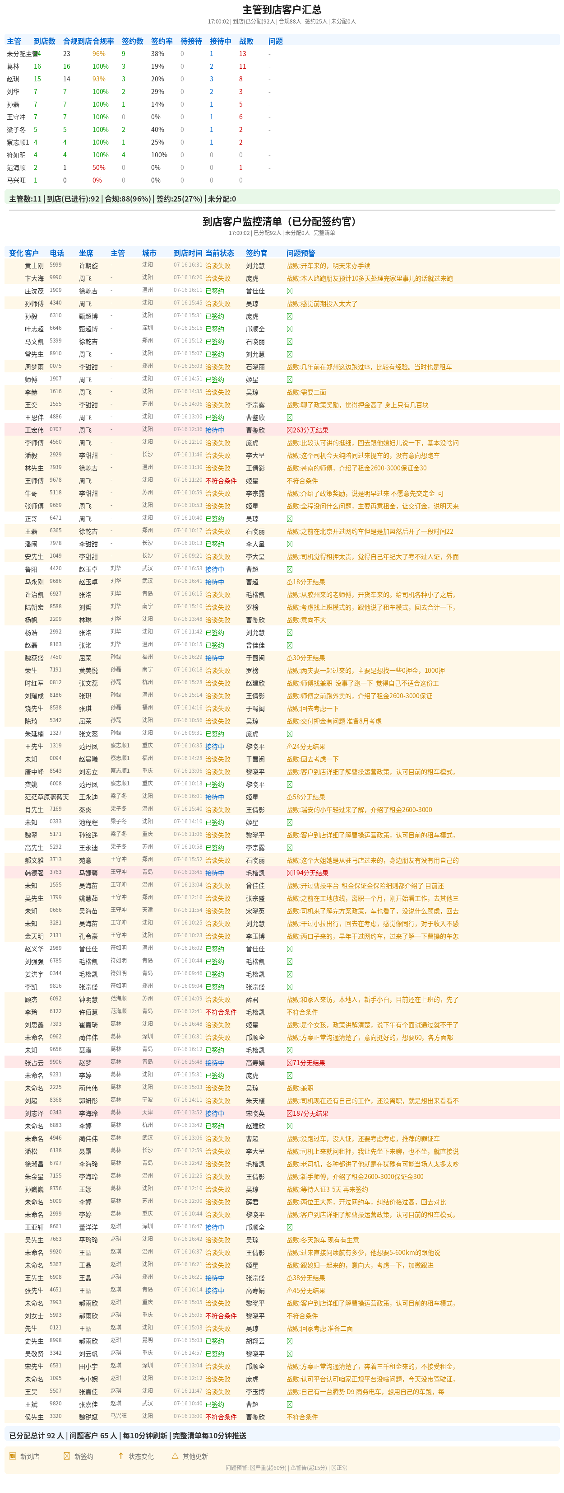Click customer name 张占云
The width and height of the screenshot is (564, 1493).
(34, 1063)
